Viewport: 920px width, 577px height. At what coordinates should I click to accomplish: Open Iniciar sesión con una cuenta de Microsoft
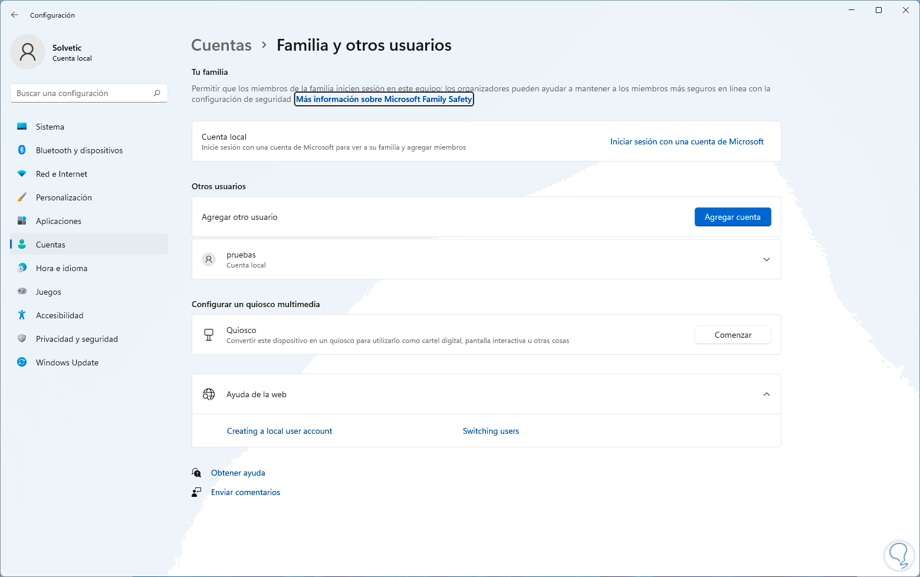click(686, 141)
